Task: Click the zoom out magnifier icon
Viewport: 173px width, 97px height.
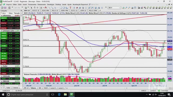Action: (129, 8)
